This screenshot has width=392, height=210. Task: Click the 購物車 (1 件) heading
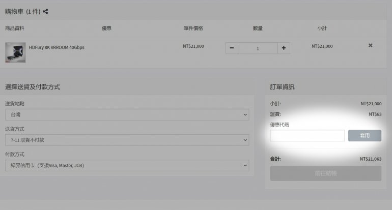coord(23,11)
